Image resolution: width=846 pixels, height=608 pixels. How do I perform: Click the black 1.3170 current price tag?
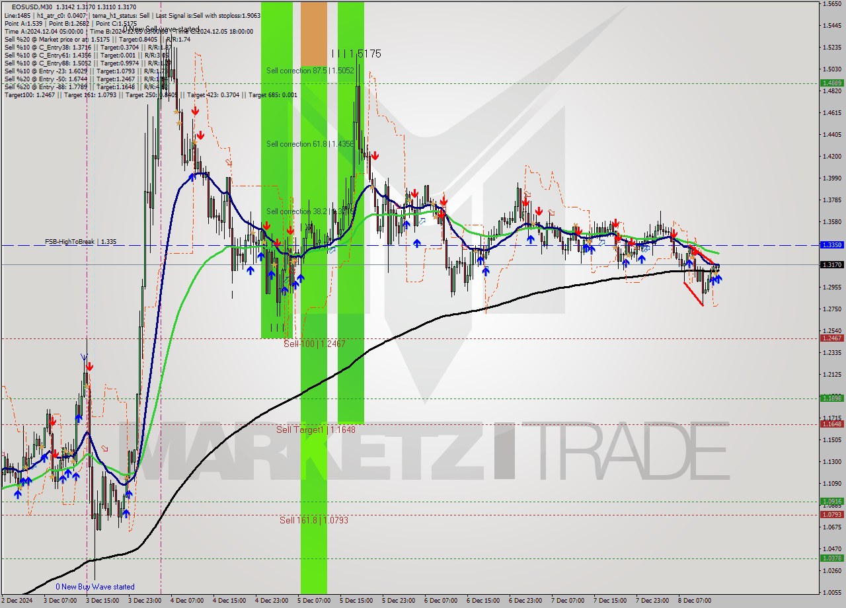tap(831, 264)
